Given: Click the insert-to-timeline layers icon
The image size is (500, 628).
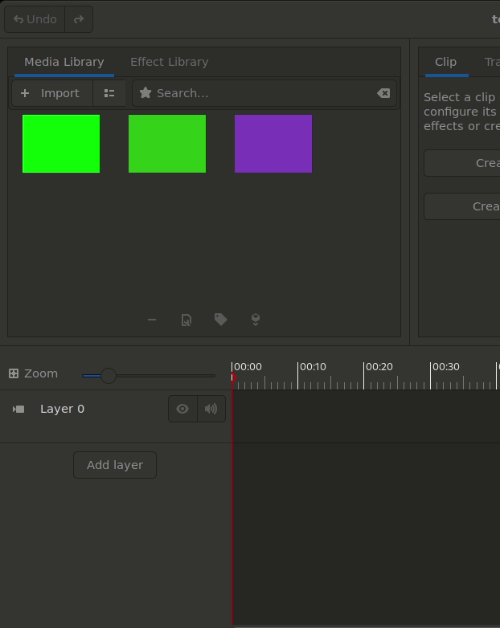Looking at the screenshot, I should 256,320.
